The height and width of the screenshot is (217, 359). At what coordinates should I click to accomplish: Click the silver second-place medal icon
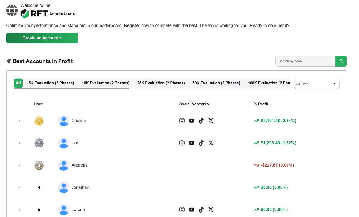[39, 143]
